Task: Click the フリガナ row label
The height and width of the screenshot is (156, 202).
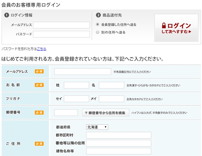Action: [x=13, y=99]
